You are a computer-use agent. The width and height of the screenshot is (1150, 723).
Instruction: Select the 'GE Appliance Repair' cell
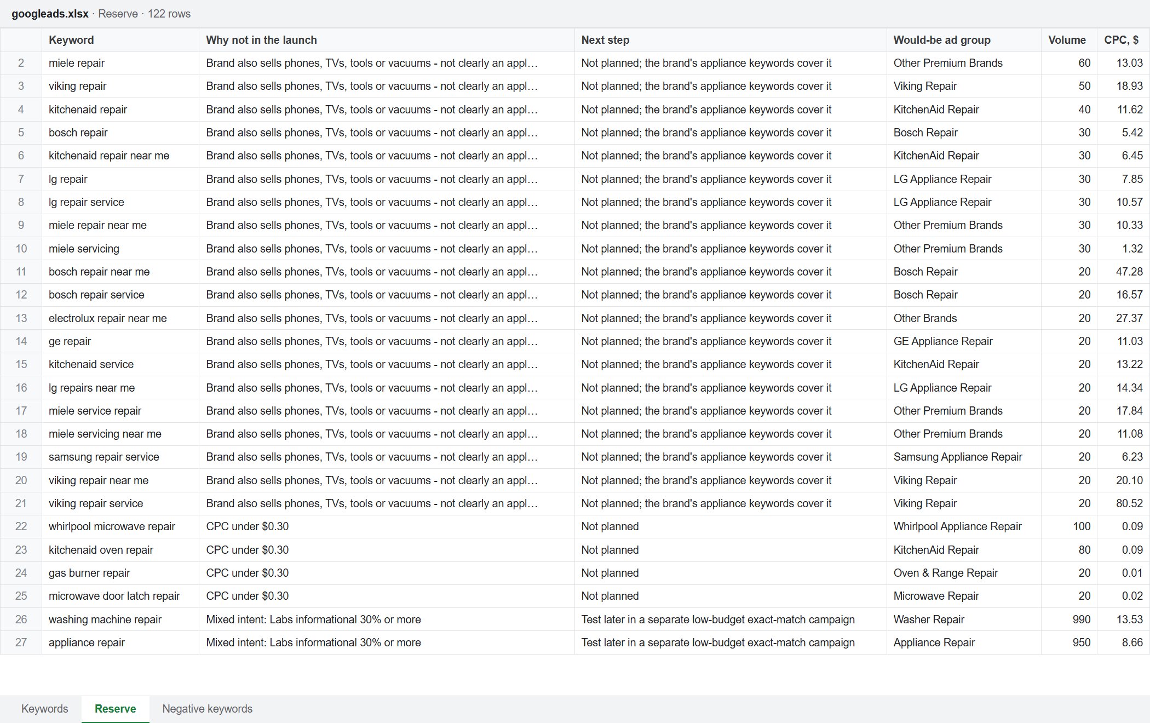964,341
